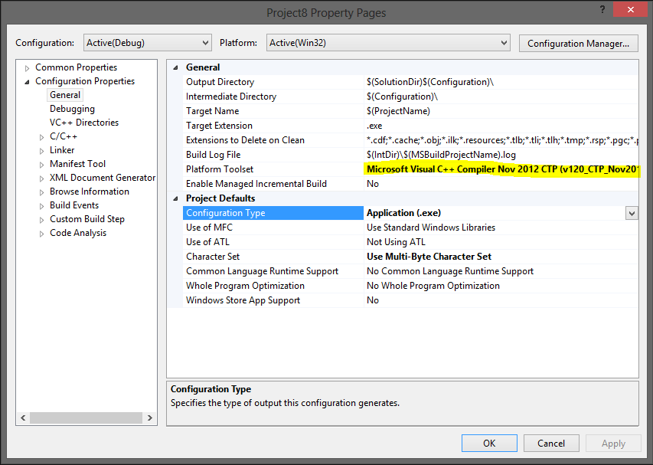Select the Custom Build Step tree item
The width and height of the screenshot is (653, 465).
click(87, 218)
